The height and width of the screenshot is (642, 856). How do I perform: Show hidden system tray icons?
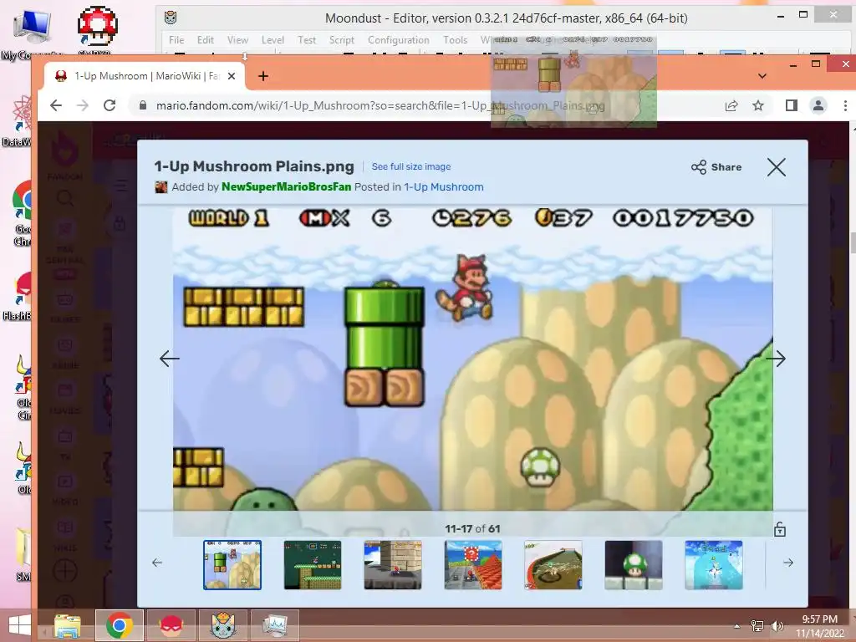[737, 626]
